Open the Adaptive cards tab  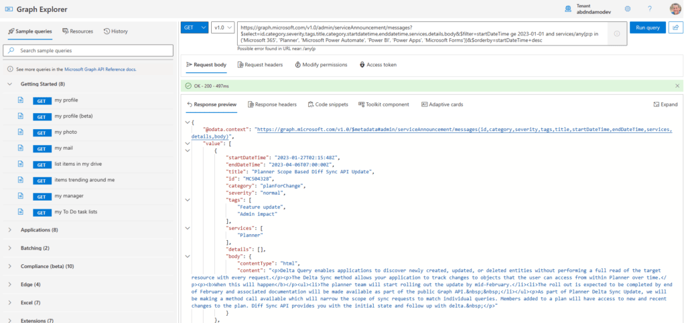pyautogui.click(x=442, y=104)
